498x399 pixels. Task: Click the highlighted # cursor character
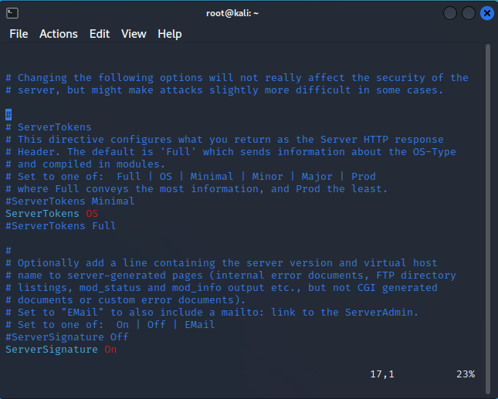(8, 114)
